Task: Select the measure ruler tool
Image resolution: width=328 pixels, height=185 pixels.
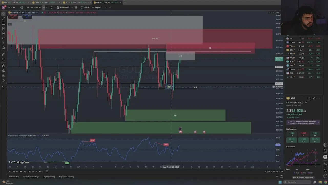Action: [3, 54]
